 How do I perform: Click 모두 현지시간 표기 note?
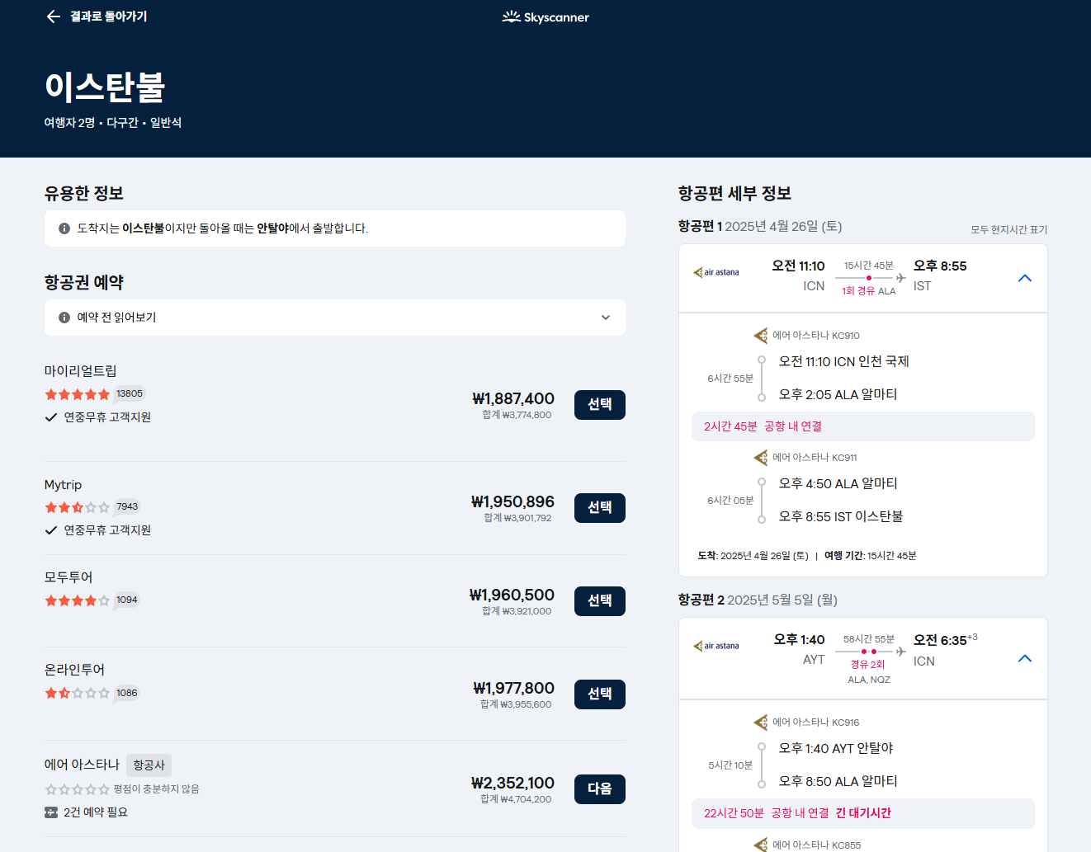tap(1008, 230)
